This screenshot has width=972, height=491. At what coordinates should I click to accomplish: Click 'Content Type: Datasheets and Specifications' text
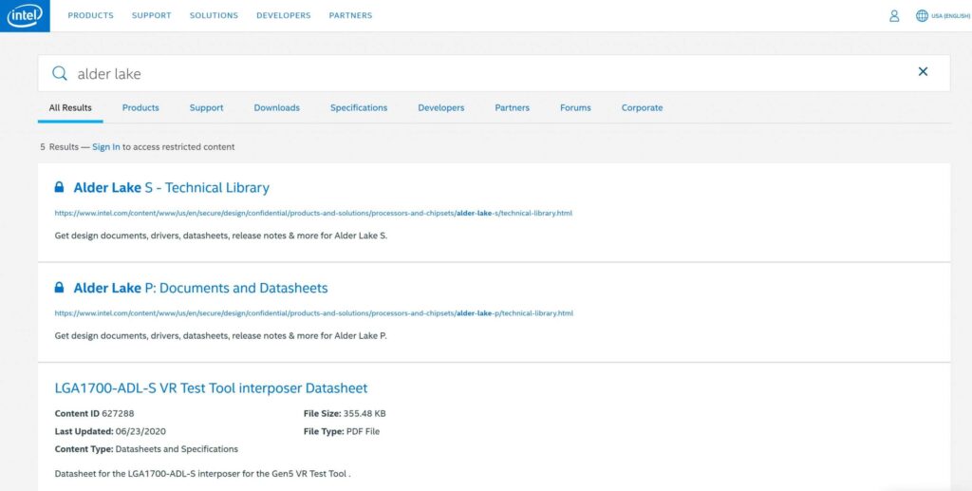(146, 449)
